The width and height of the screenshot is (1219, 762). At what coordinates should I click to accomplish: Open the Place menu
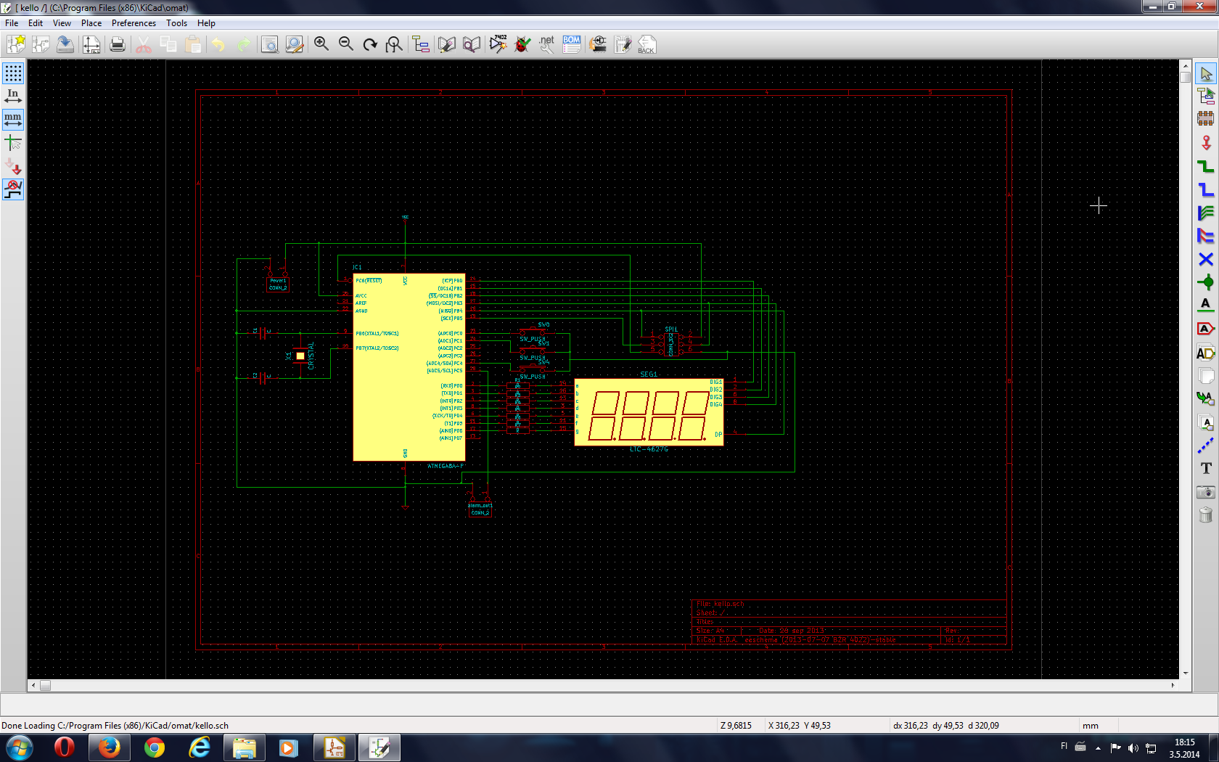tap(91, 23)
